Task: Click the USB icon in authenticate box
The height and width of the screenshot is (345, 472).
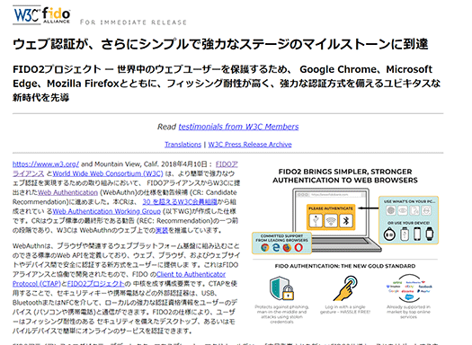Action: click(316, 221)
